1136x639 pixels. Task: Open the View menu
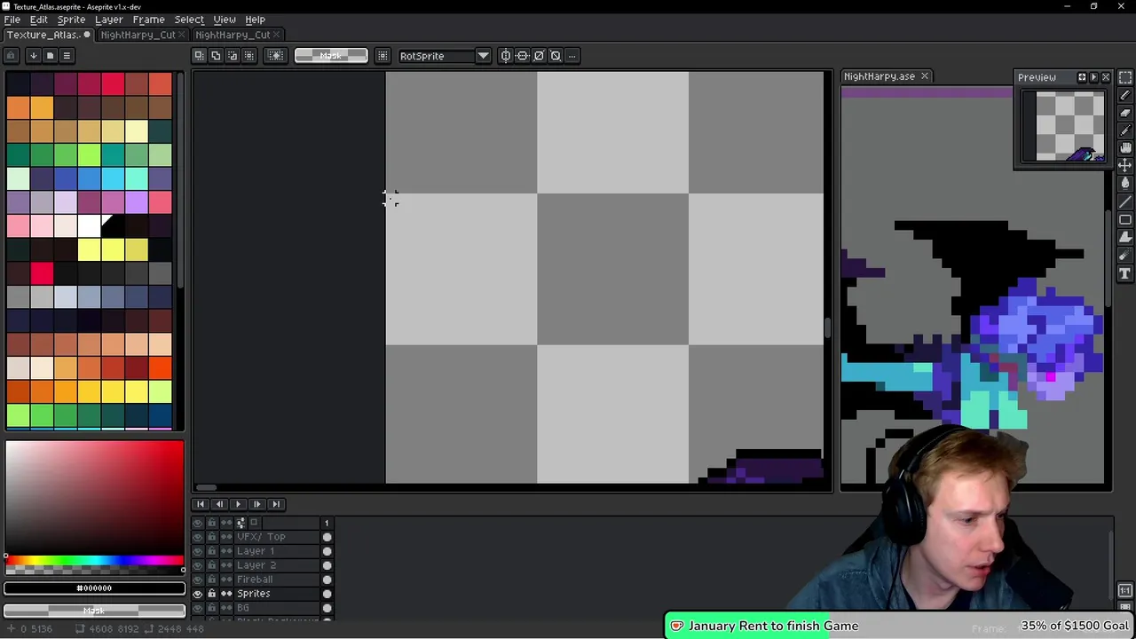click(225, 20)
